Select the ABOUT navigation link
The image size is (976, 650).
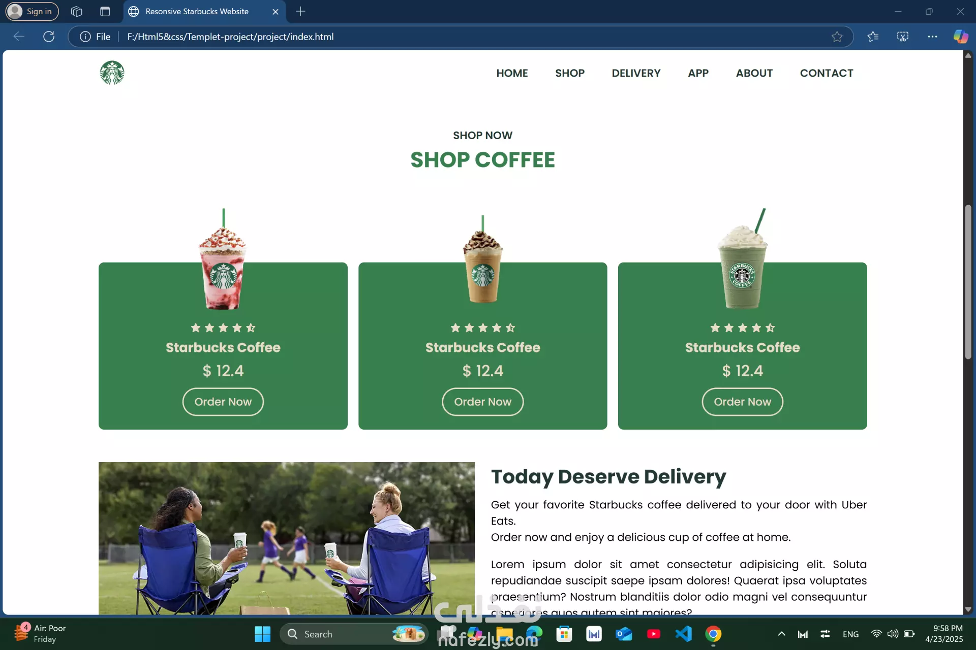(754, 73)
